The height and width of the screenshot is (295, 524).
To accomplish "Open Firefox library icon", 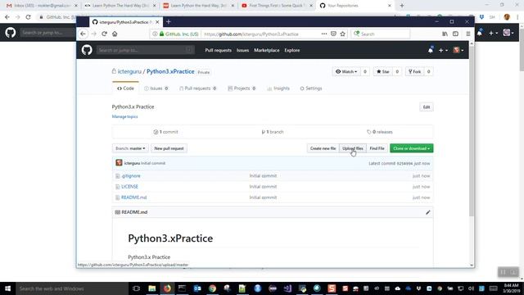I will [x=445, y=34].
